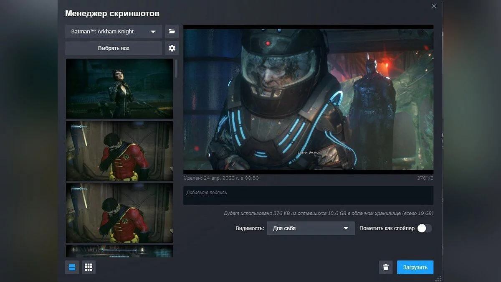
Task: Click the window resize grip icon
Action: (x=438, y=279)
